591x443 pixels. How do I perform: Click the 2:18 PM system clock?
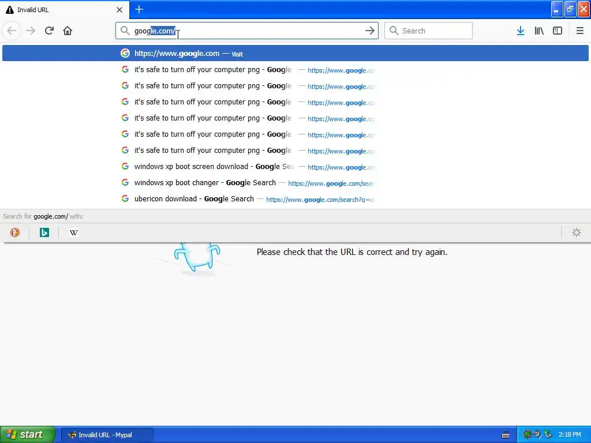point(570,435)
